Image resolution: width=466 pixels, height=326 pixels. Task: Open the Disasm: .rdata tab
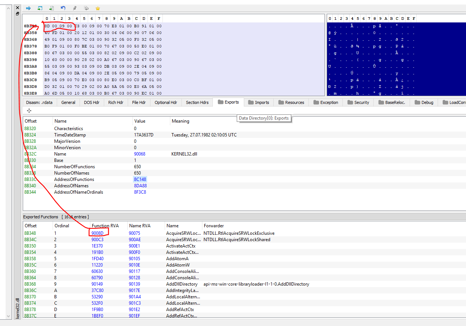(x=39, y=102)
